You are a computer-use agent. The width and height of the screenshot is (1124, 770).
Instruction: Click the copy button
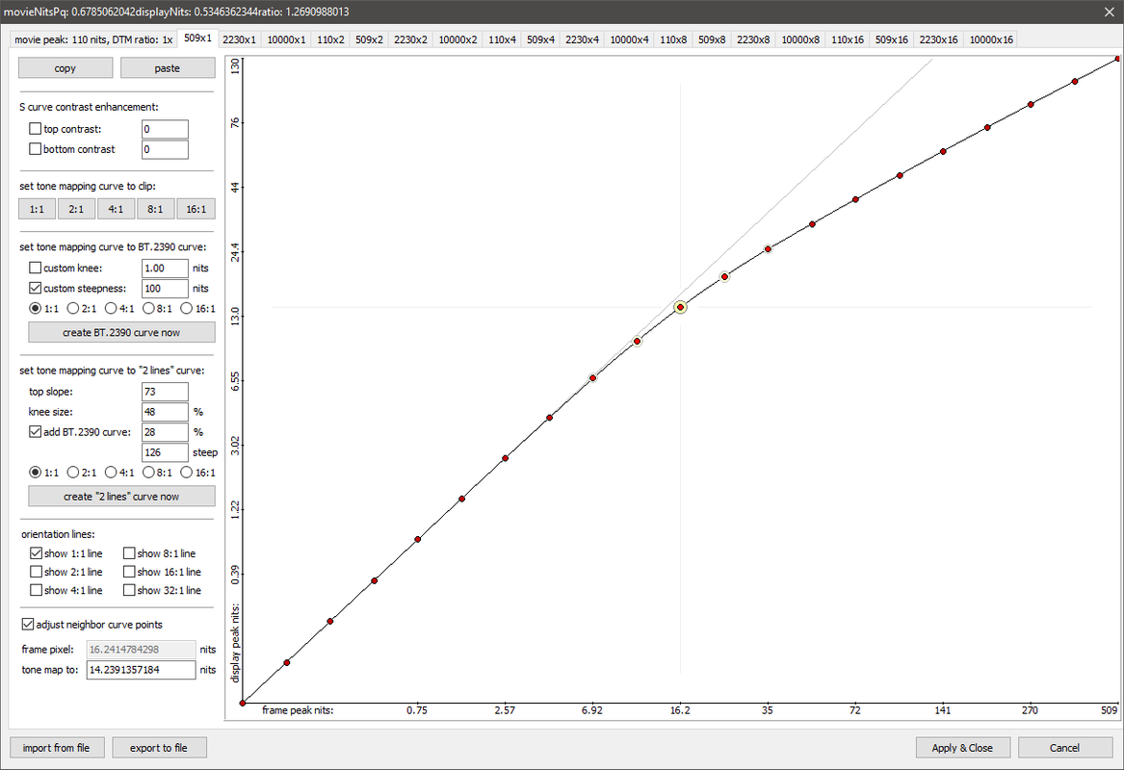pos(65,68)
